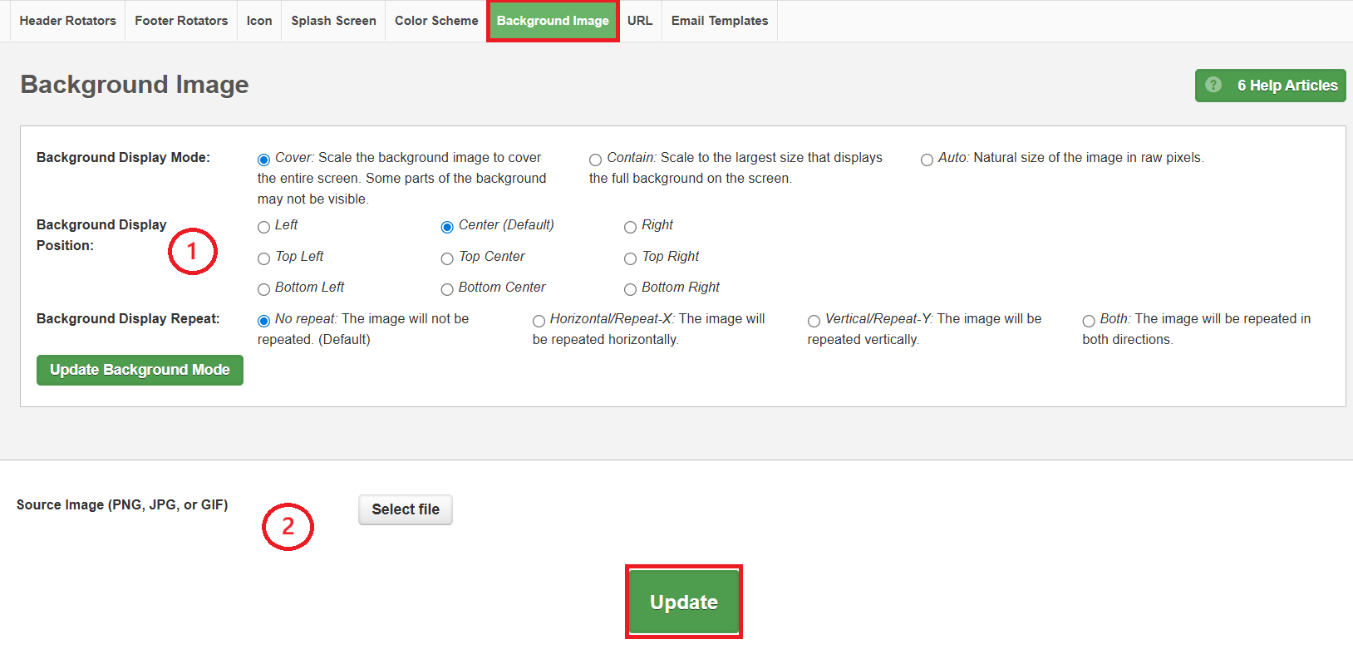Screen dimensions: 1353x654
Task: Open the Icon tab
Action: (x=259, y=21)
